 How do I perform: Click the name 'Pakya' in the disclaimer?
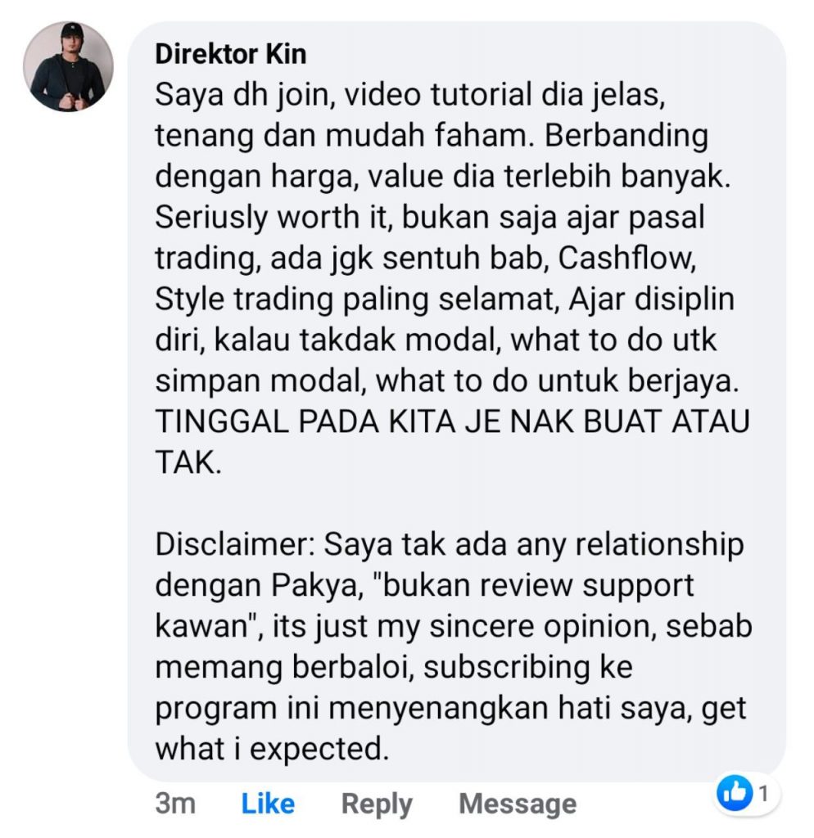coord(314,586)
